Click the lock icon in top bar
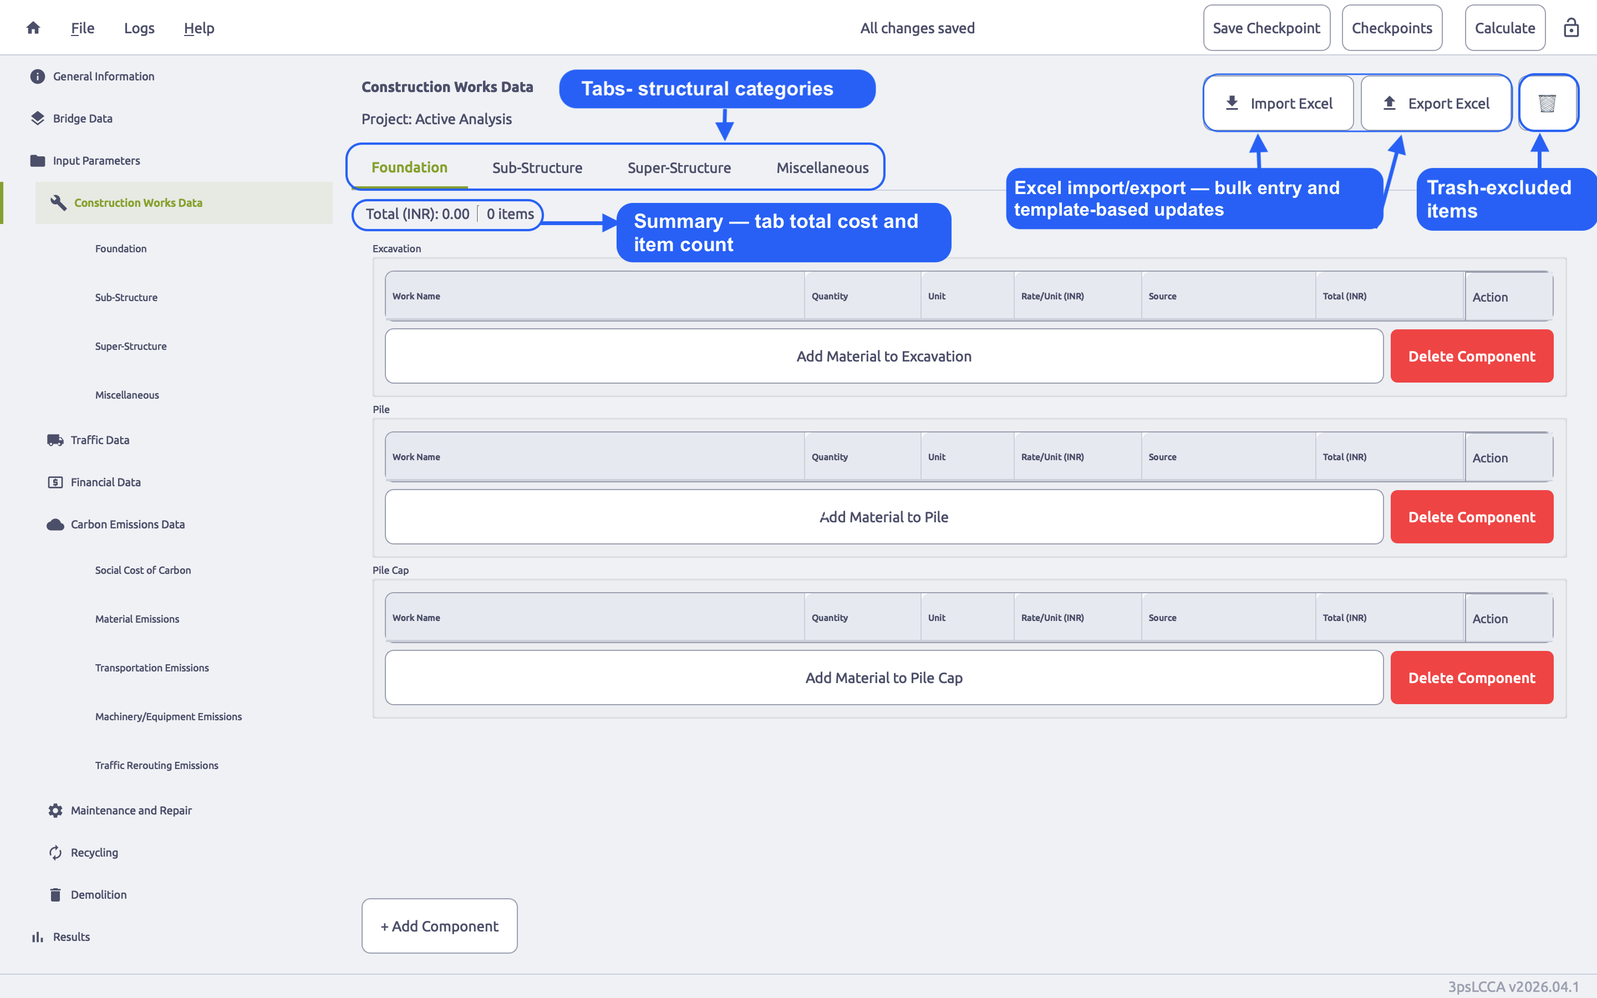 [1570, 28]
